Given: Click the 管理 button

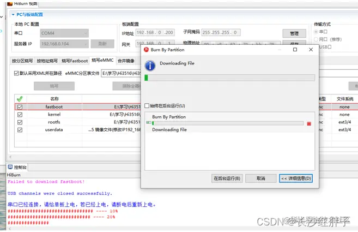Looking at the screenshot, I should [x=294, y=33].
